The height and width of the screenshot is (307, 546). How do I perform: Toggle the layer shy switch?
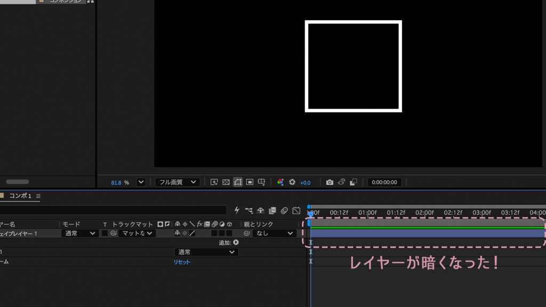(177, 233)
